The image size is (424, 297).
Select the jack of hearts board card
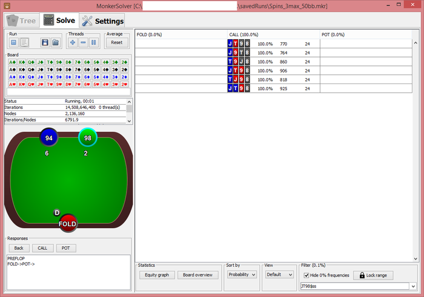pos(41,84)
